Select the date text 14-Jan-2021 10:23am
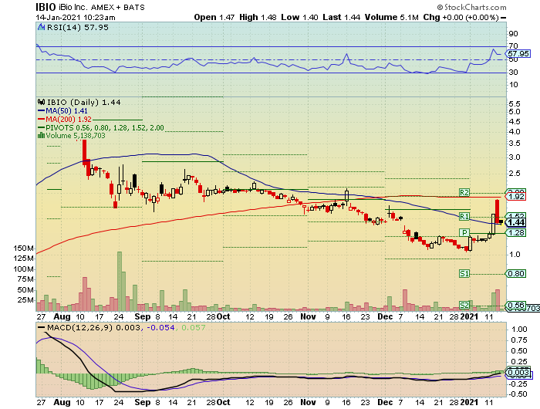540x409 pixels. click(x=76, y=18)
